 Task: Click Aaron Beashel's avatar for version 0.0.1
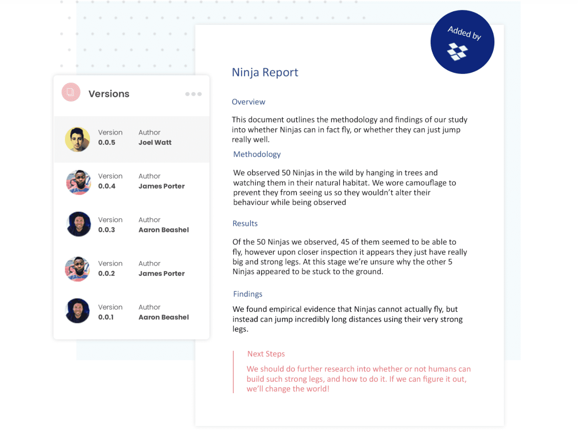[x=78, y=311]
